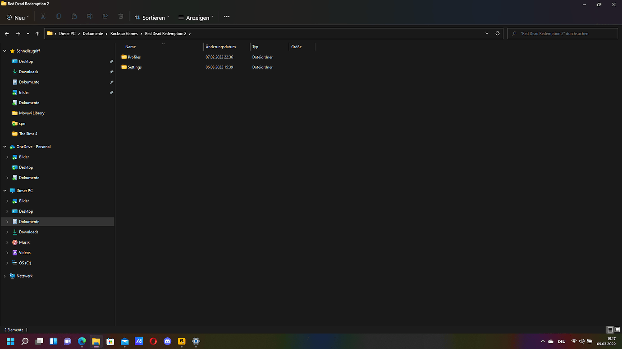
Task: Open the Anzeigen menu
Action: coord(196,17)
